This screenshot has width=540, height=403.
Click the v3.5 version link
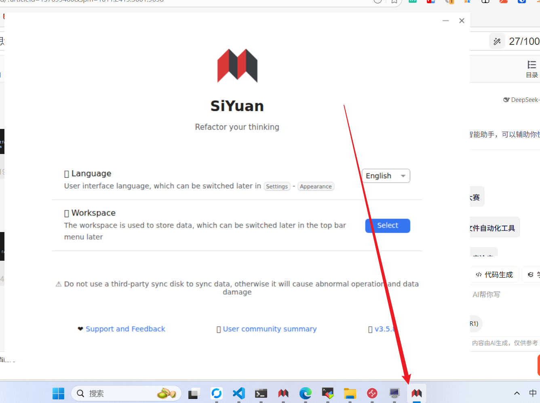385,329
